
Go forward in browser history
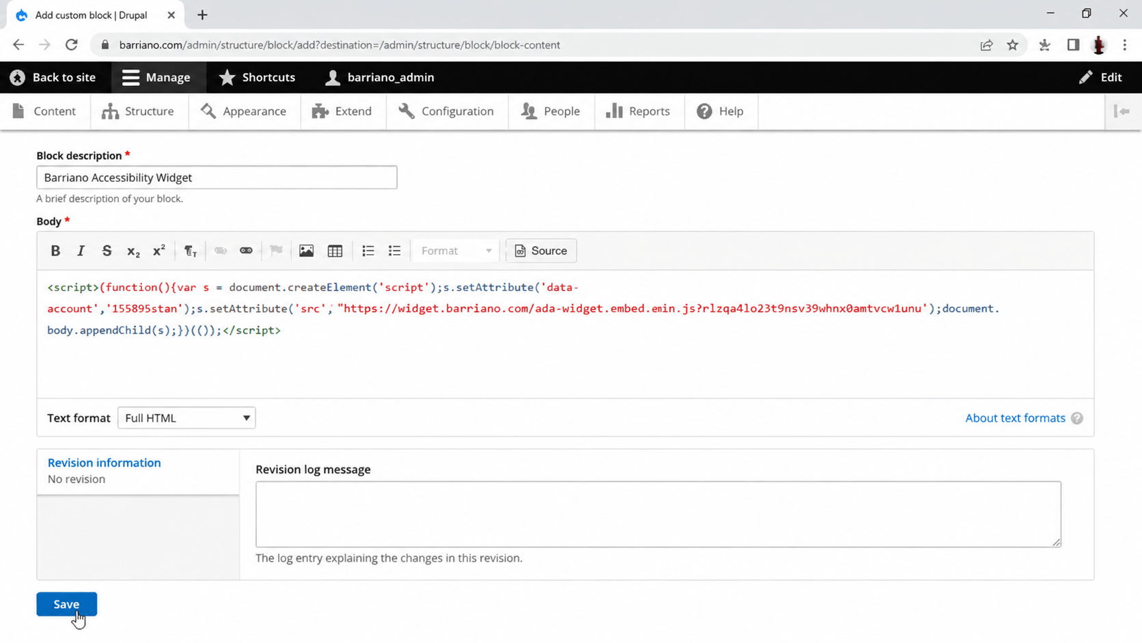click(44, 45)
